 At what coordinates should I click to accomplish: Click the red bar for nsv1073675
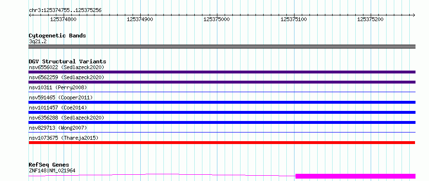tap(222, 143)
